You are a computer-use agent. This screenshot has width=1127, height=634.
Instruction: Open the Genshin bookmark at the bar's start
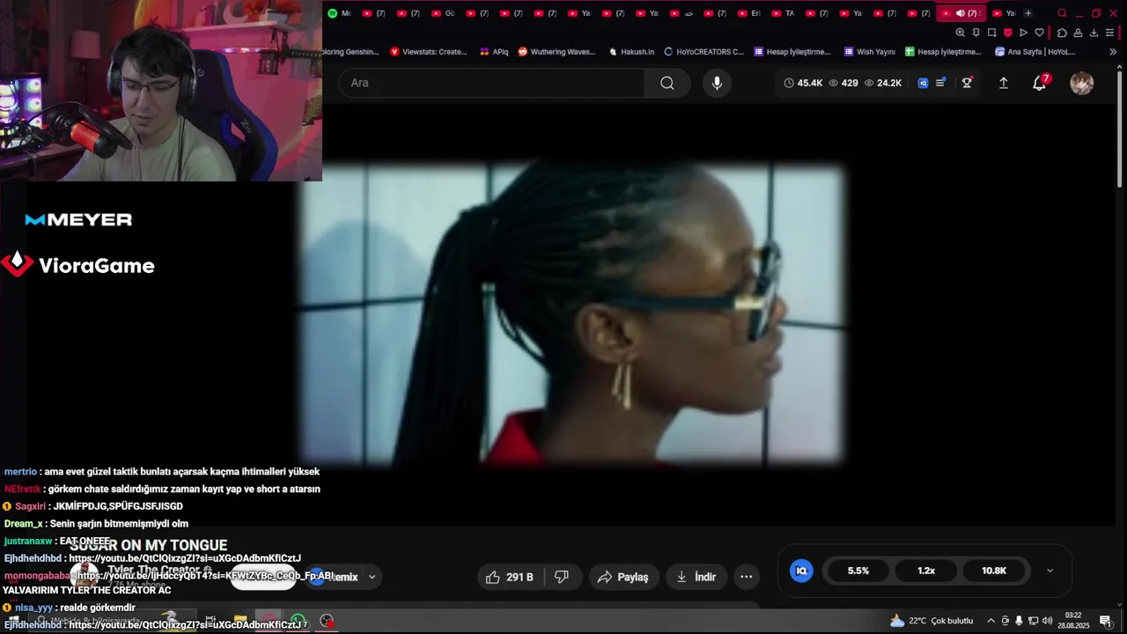pos(350,52)
